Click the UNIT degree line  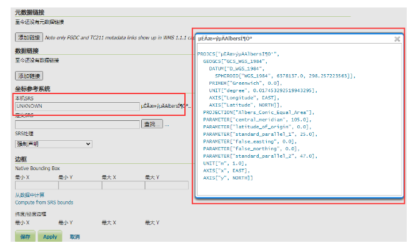(x=263, y=90)
